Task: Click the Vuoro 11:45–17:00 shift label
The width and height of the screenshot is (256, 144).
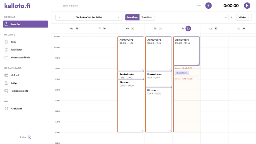Action: coord(184,79)
